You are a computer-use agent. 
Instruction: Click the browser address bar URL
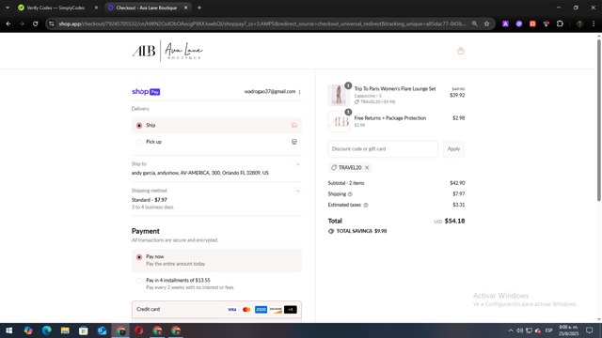tap(261, 23)
